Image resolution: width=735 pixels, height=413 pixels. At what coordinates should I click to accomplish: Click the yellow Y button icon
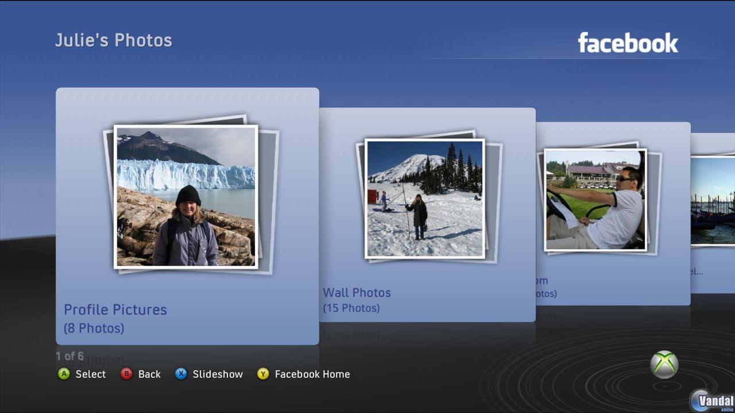263,374
